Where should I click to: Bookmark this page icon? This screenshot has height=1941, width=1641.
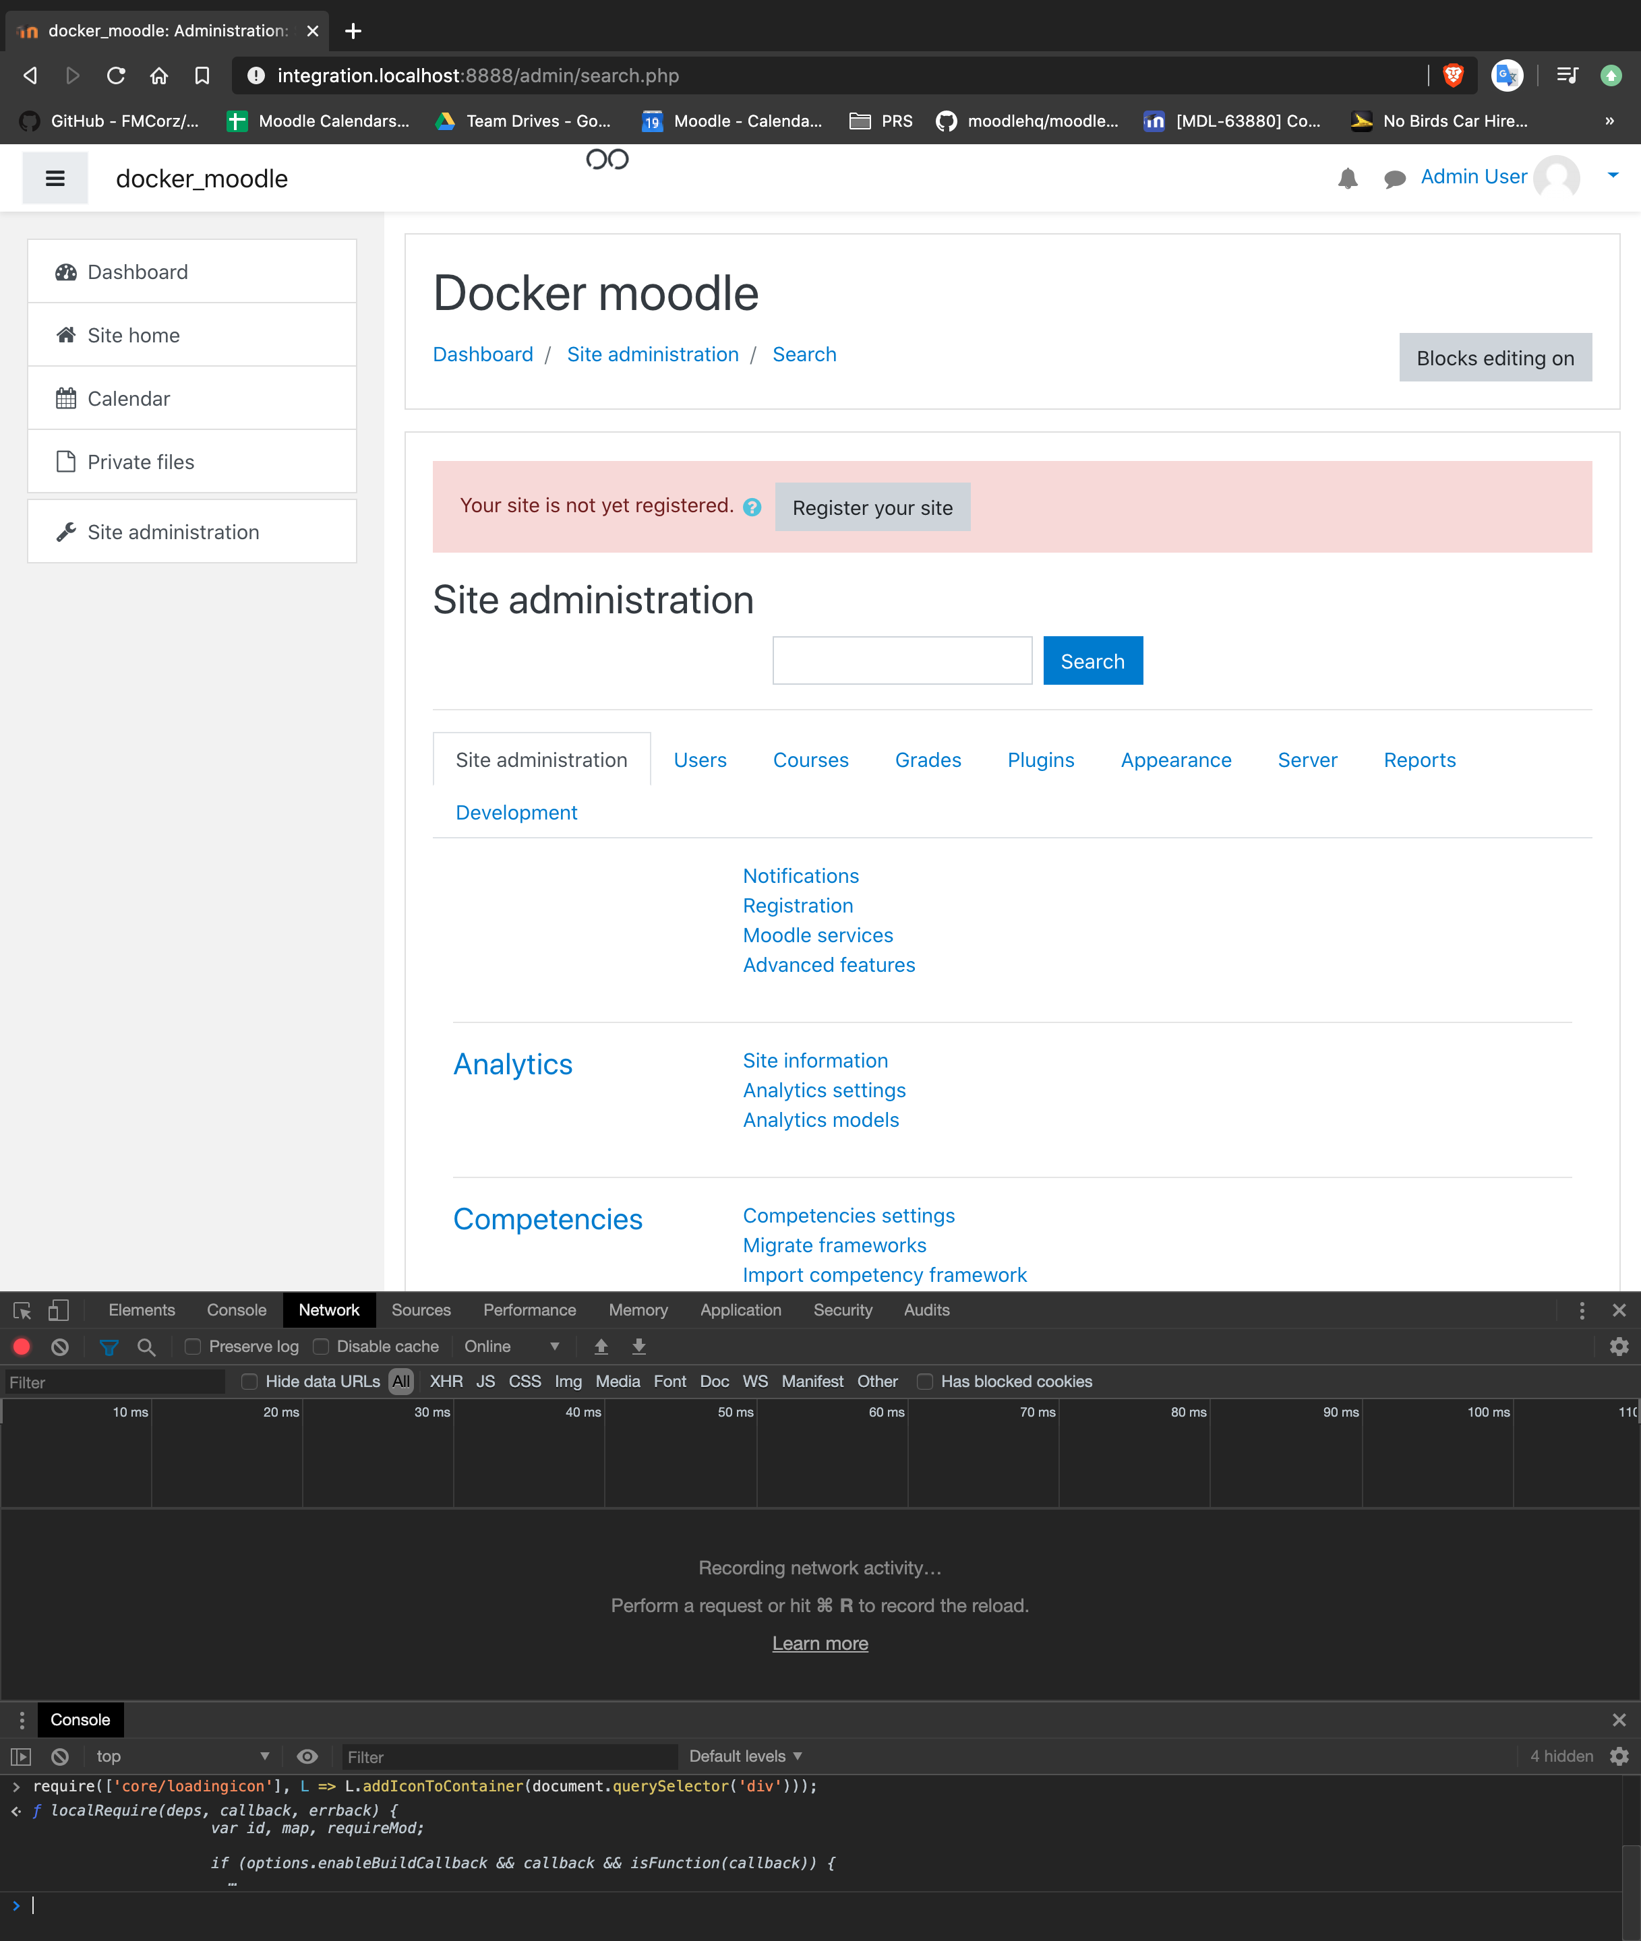[202, 75]
